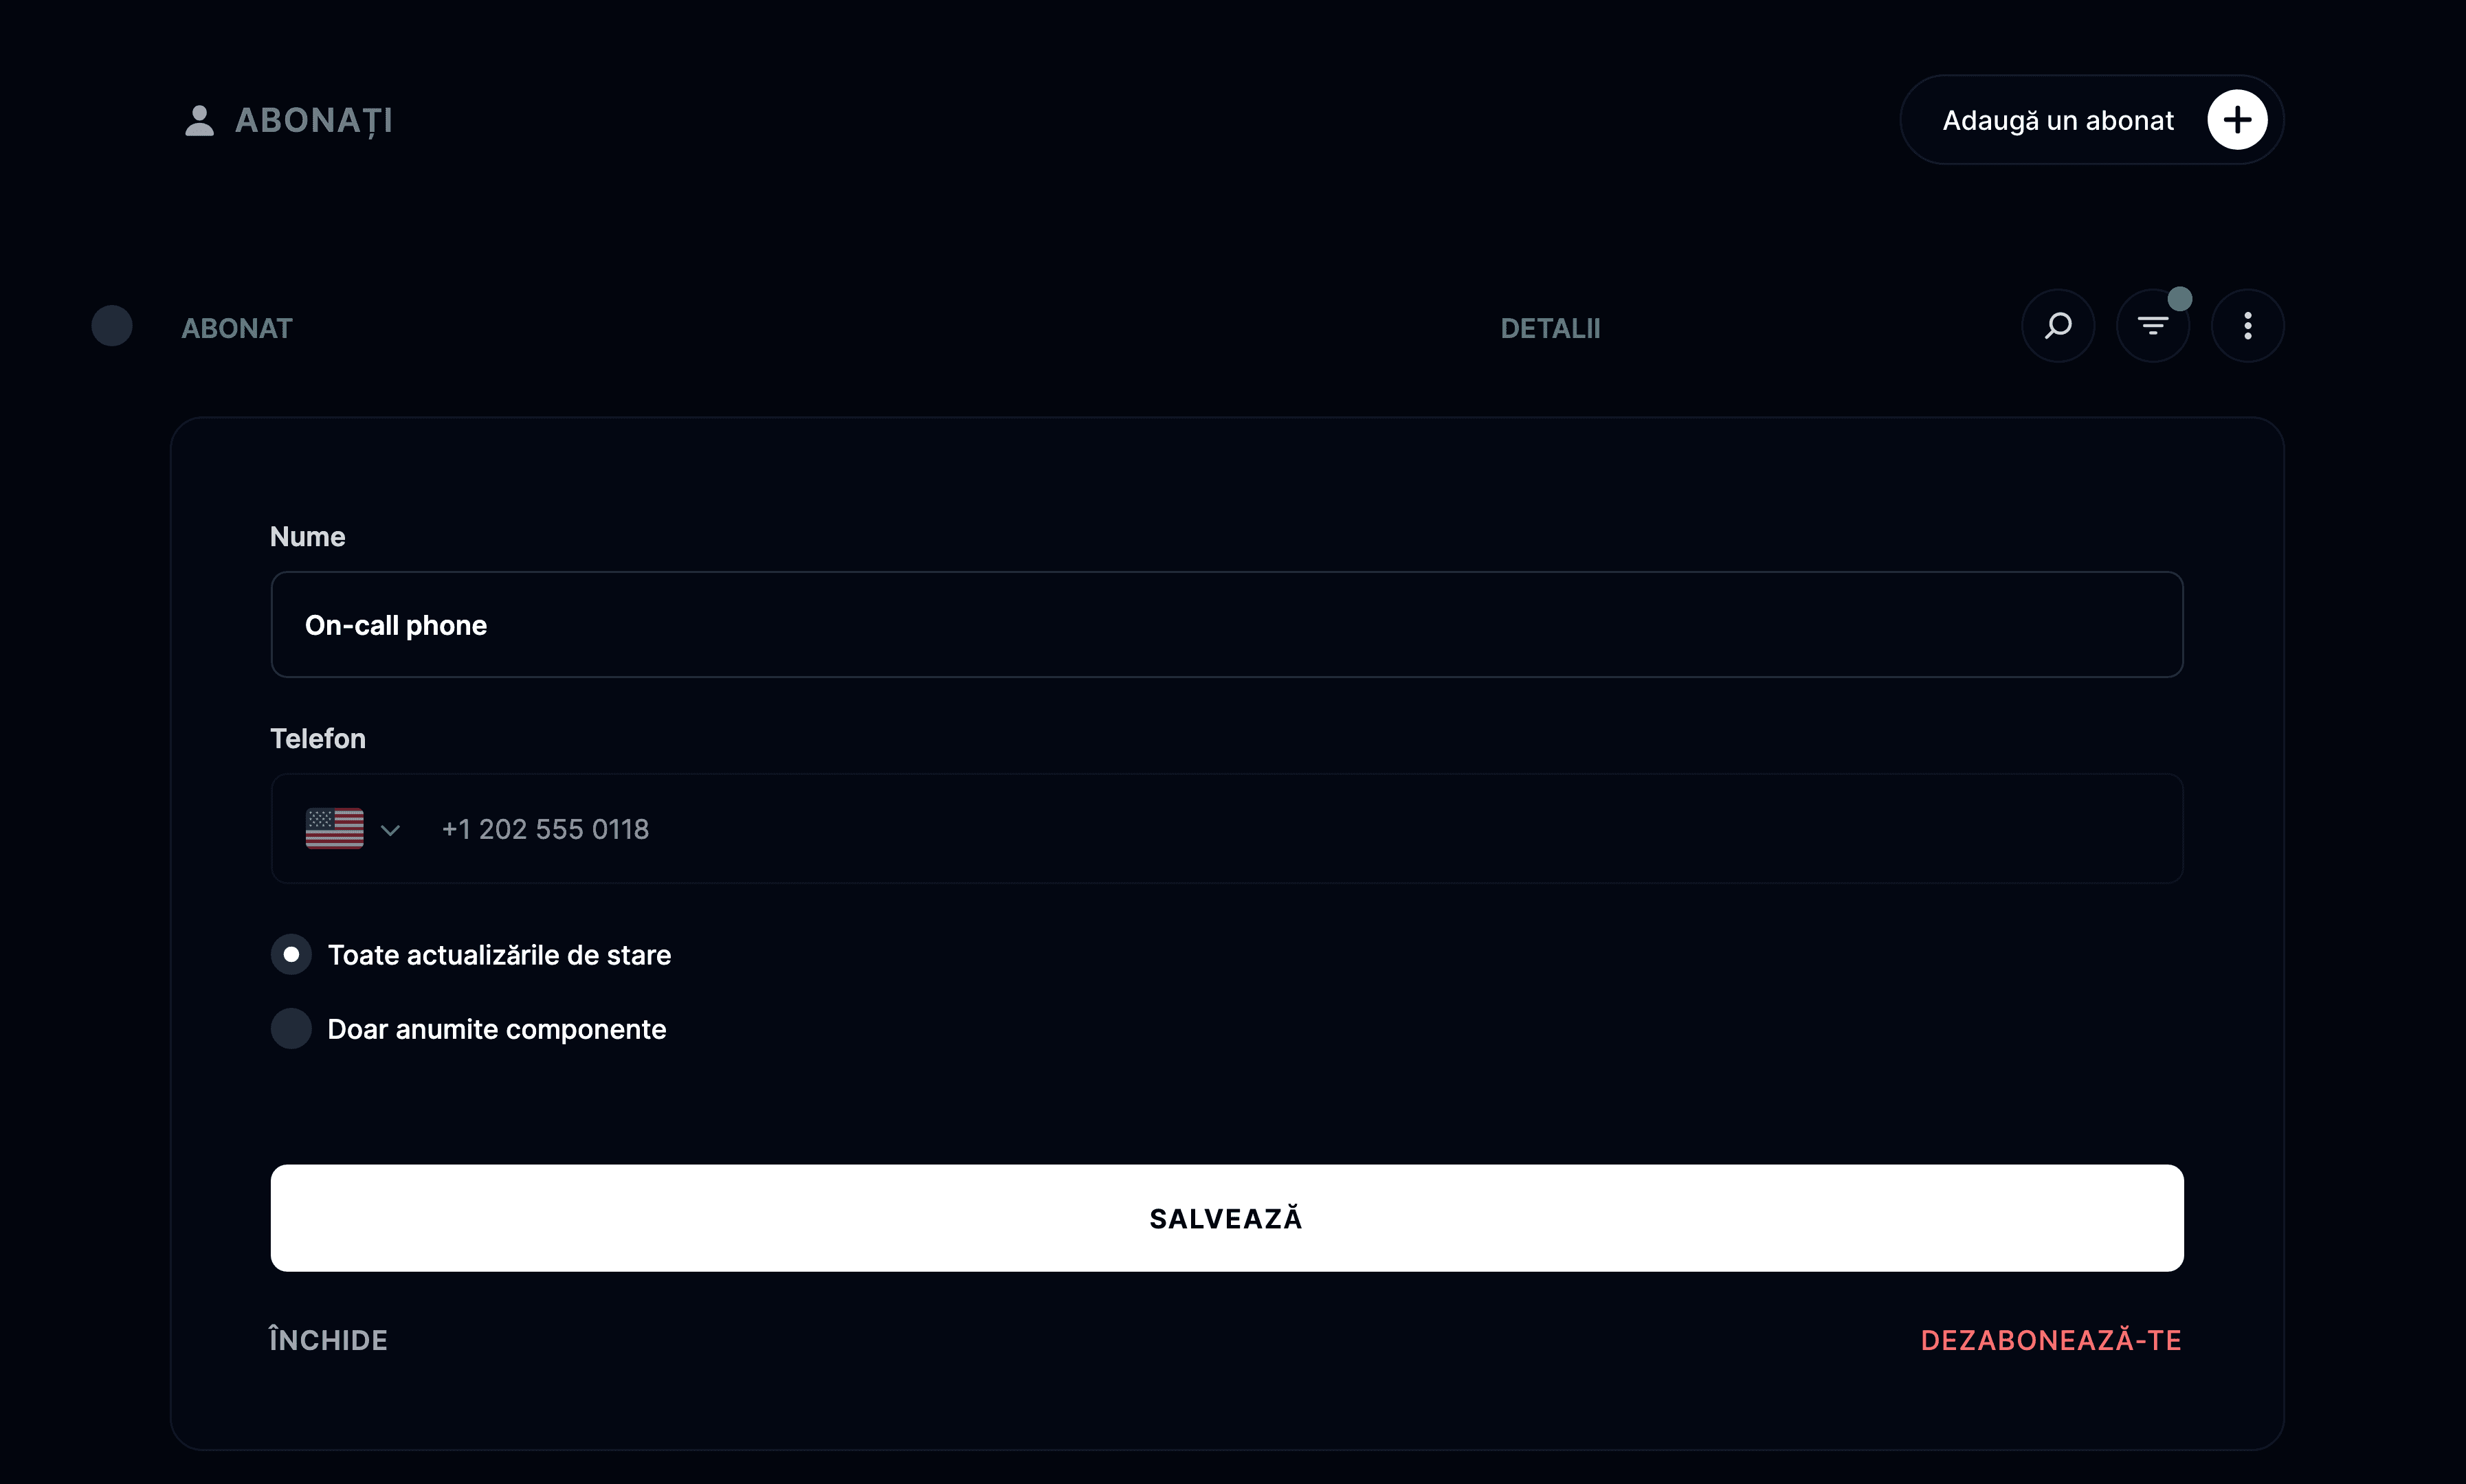The image size is (2466, 1484).
Task: Click the ÎNCHIDE link
Action: 328,1340
